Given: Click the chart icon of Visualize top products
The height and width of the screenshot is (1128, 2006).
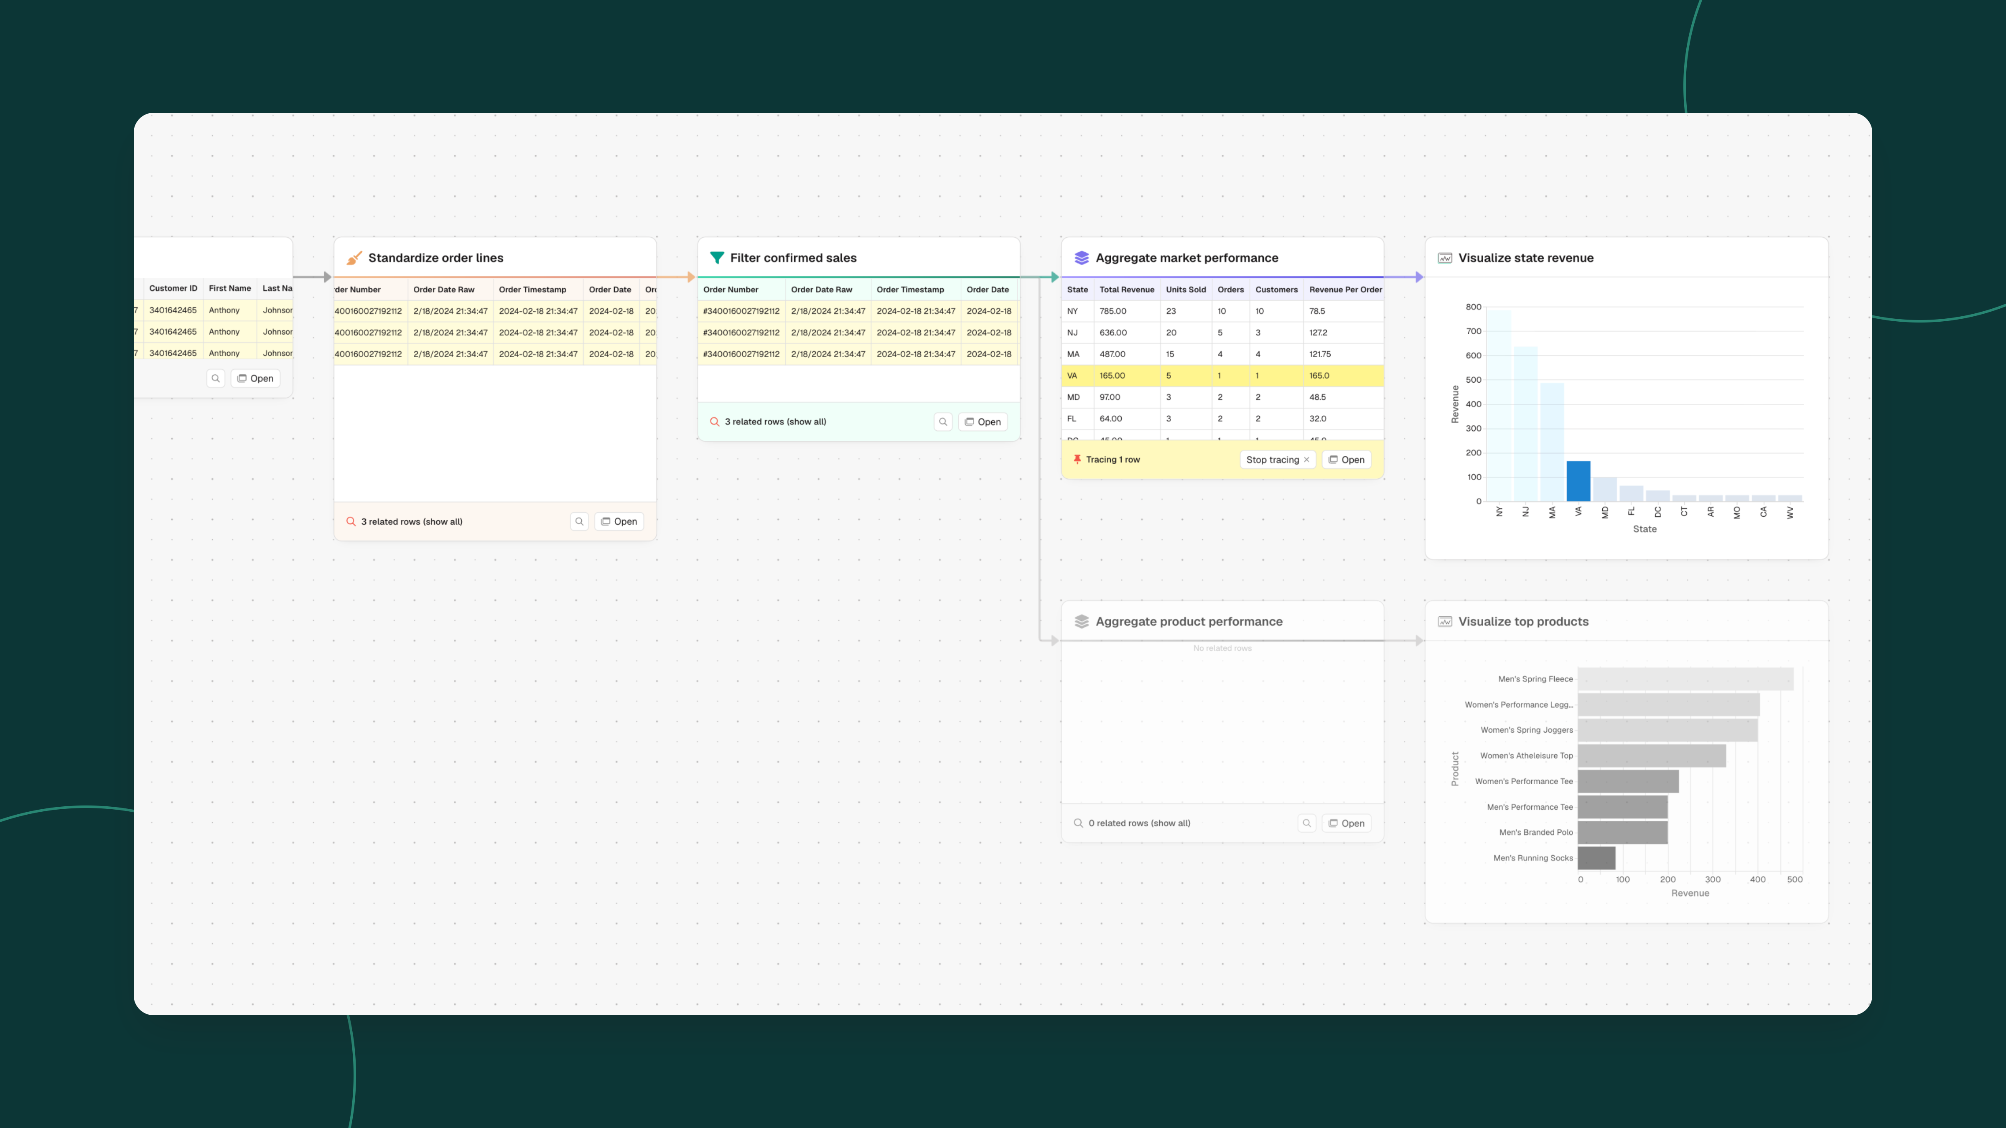Looking at the screenshot, I should [1445, 621].
